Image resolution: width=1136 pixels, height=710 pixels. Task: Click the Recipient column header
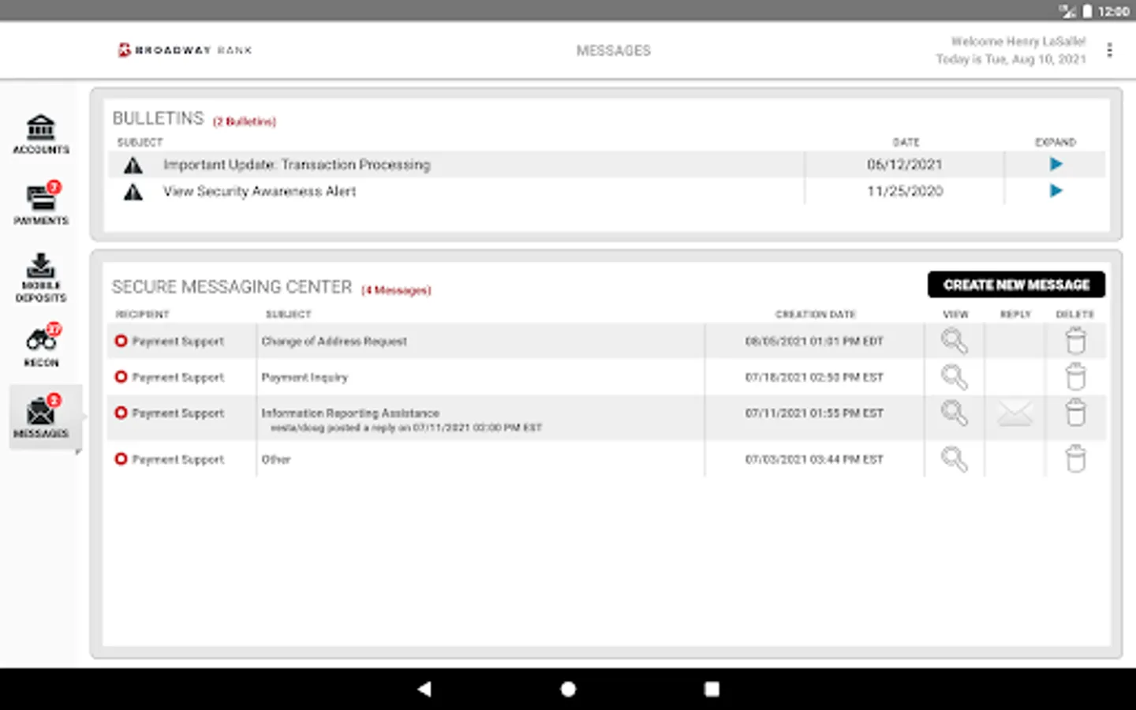click(x=143, y=314)
